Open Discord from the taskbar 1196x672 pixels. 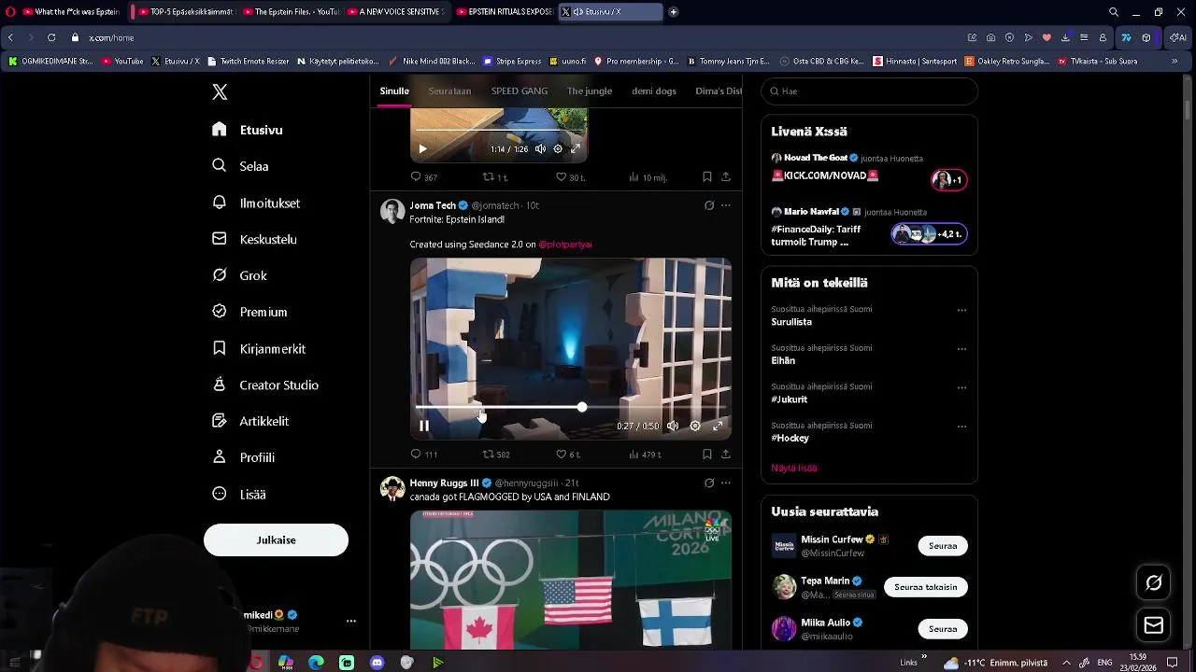(x=377, y=663)
